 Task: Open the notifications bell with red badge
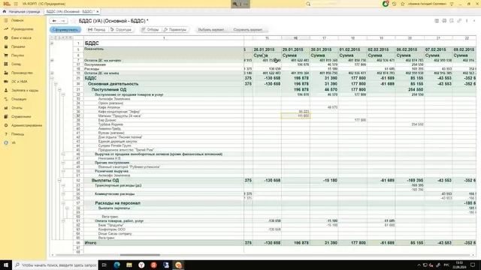(x=386, y=4)
